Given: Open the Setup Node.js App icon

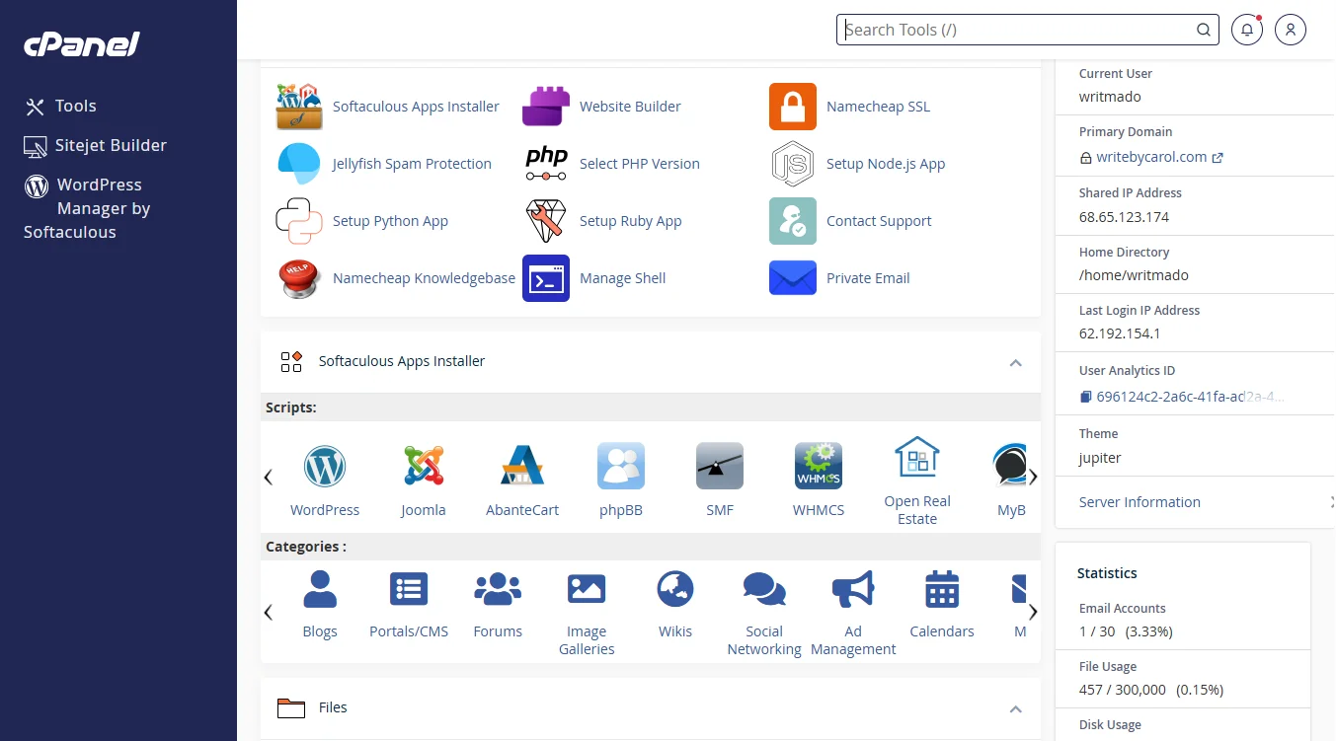Looking at the screenshot, I should click(793, 164).
